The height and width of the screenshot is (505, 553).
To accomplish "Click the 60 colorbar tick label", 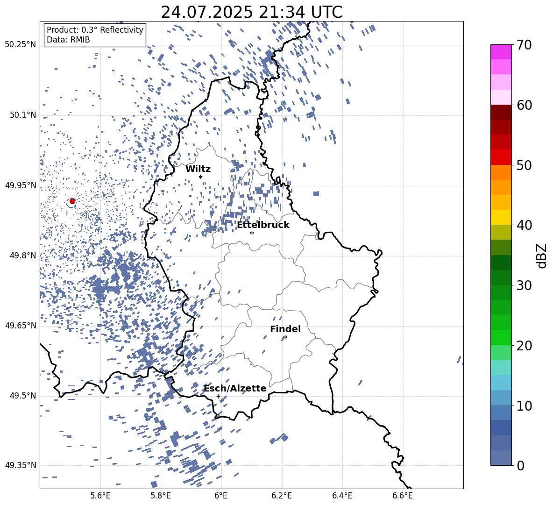I will (x=525, y=105).
